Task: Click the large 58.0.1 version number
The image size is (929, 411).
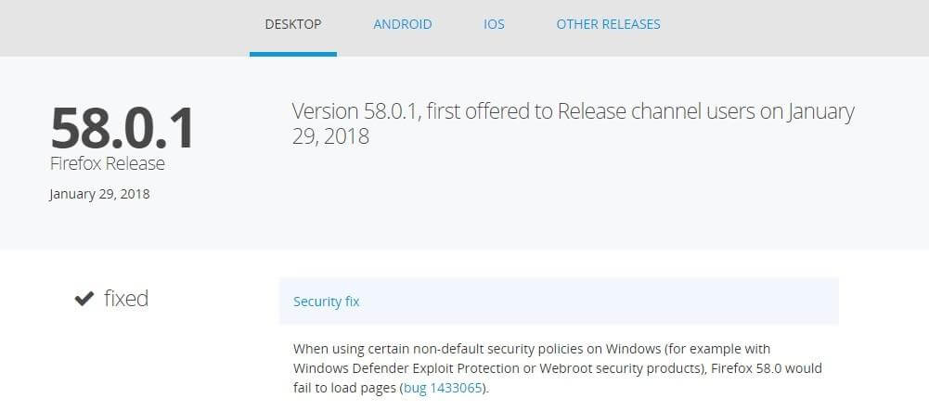Action: (x=123, y=127)
